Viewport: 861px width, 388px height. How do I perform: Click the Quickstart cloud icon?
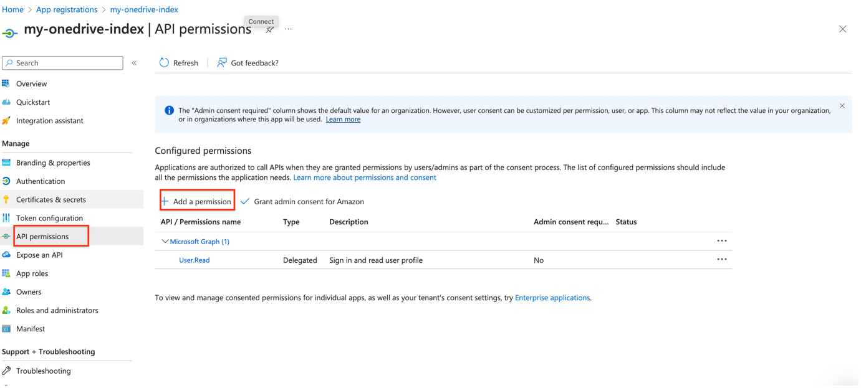point(6,102)
